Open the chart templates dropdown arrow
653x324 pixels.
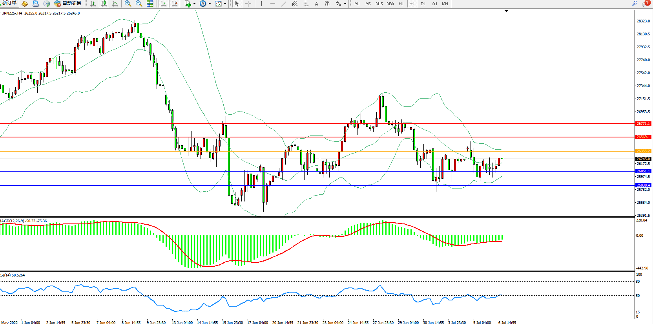pos(225,4)
